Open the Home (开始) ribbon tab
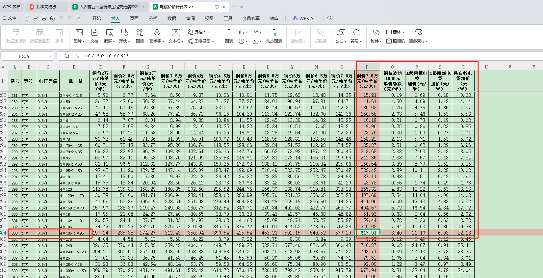 click(97, 18)
